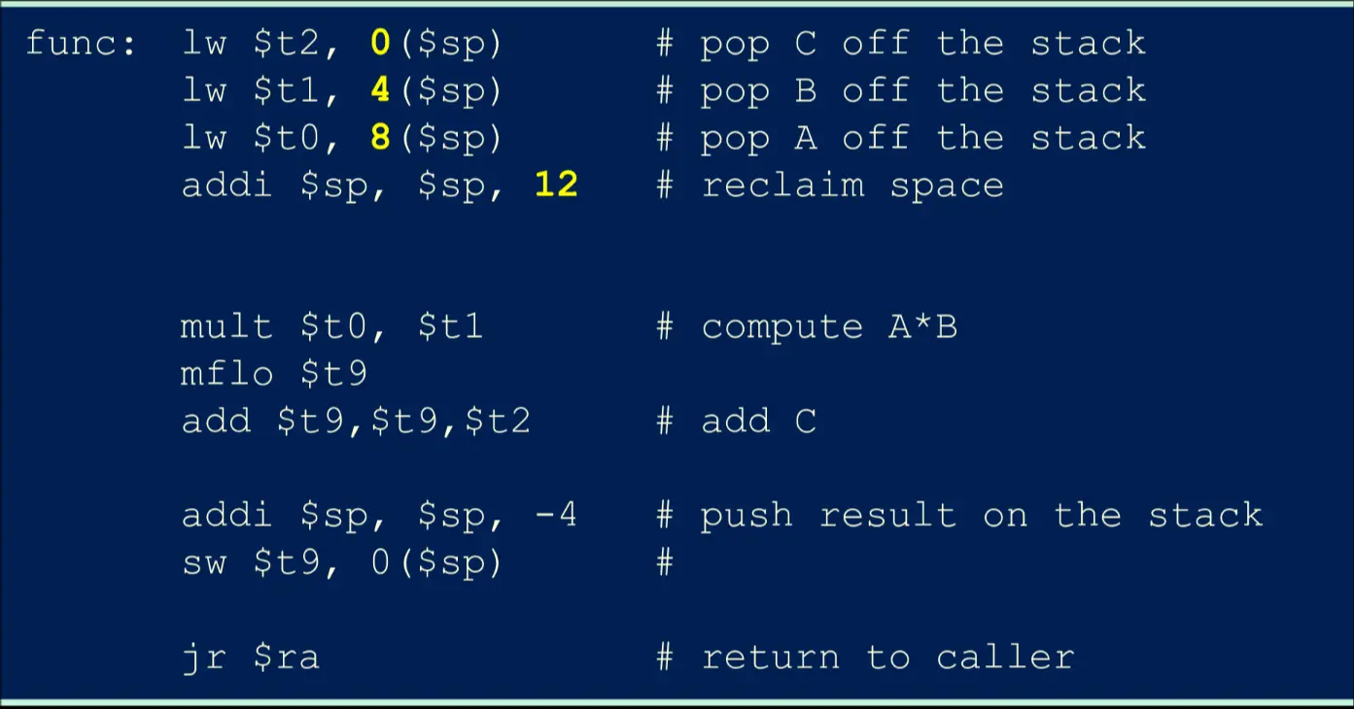Click the yellow 0 offset value
Image resolution: width=1354 pixels, height=709 pixels.
(x=380, y=44)
